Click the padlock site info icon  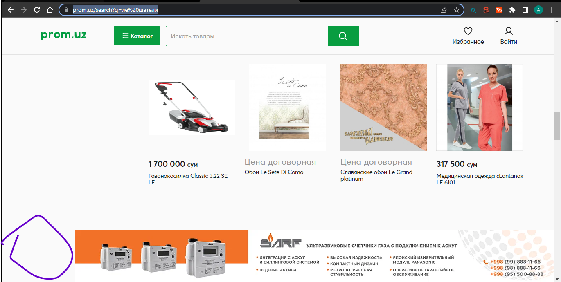[x=66, y=10]
